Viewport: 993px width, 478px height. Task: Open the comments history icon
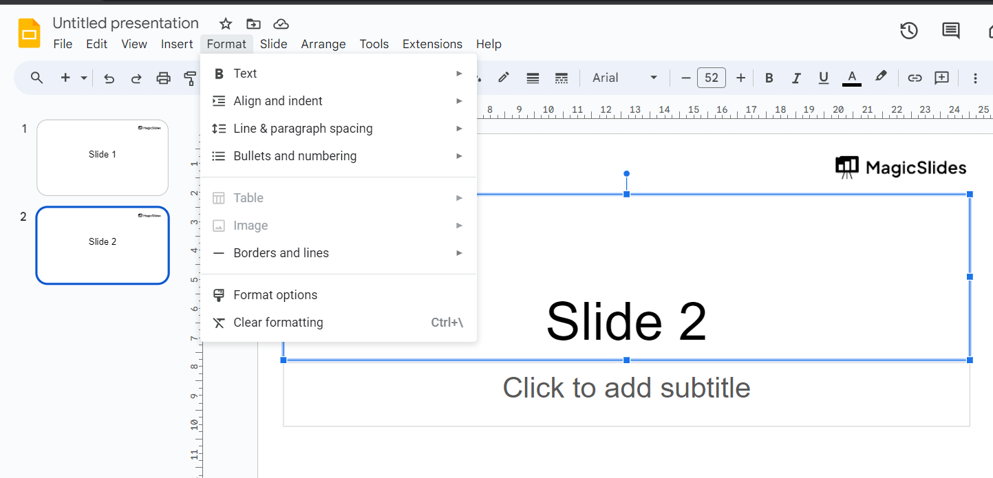point(951,31)
